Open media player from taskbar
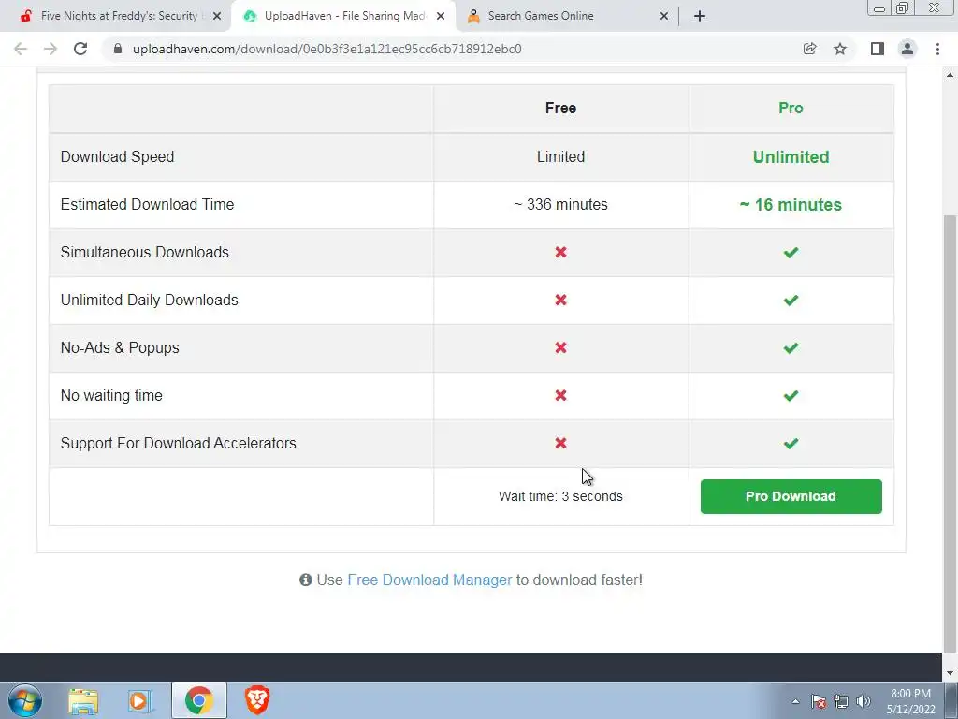 [139, 700]
